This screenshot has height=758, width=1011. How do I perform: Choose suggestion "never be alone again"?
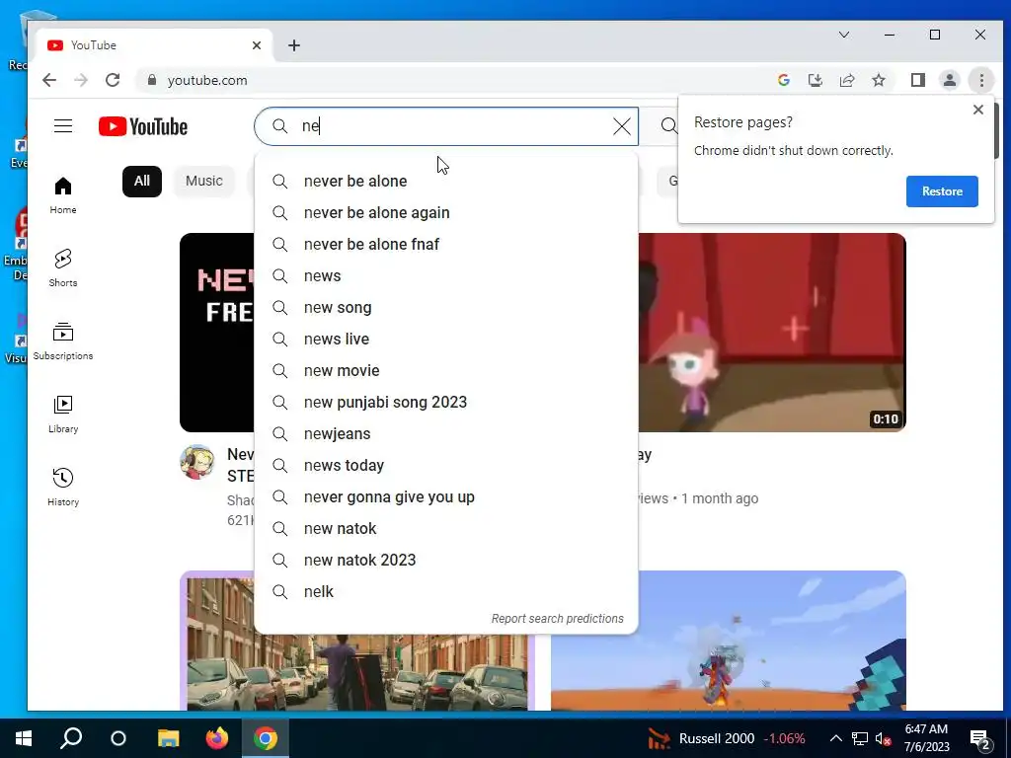point(446,213)
